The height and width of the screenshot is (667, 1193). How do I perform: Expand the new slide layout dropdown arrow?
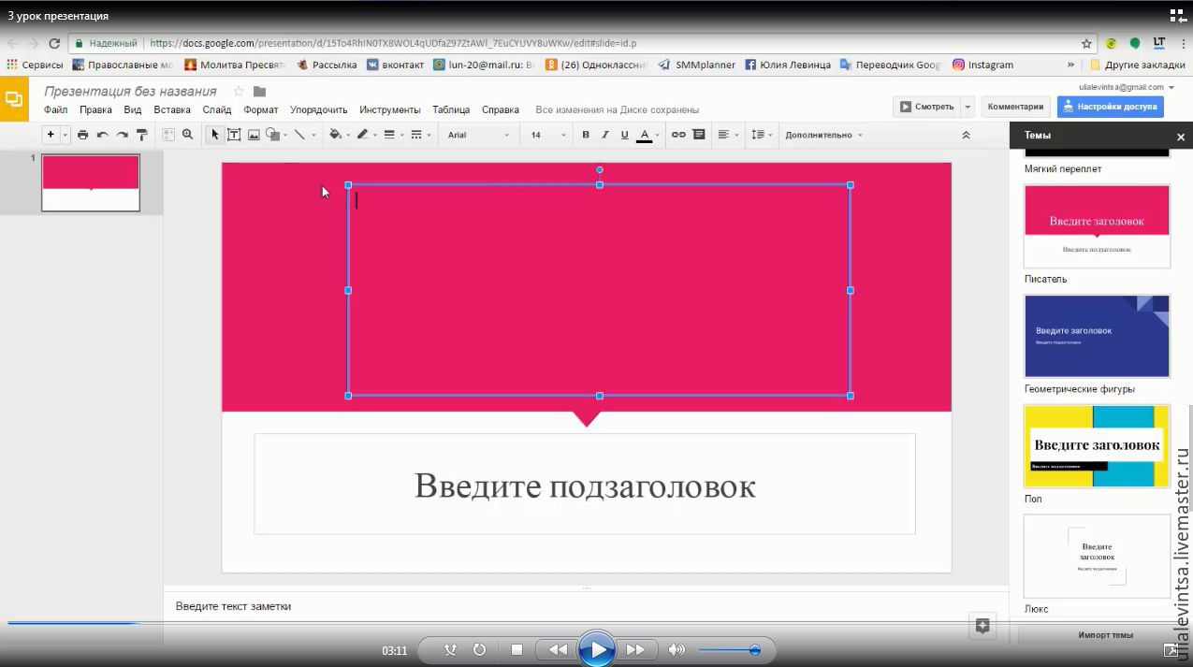65,135
